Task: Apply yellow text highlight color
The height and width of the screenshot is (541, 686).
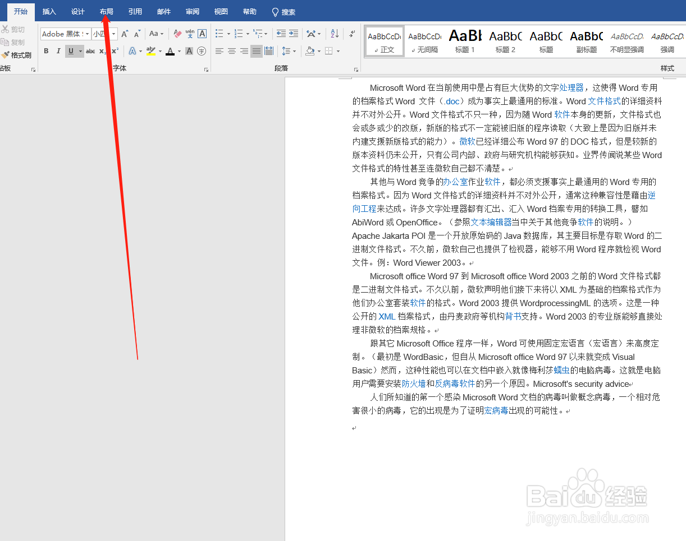Action: click(x=150, y=52)
